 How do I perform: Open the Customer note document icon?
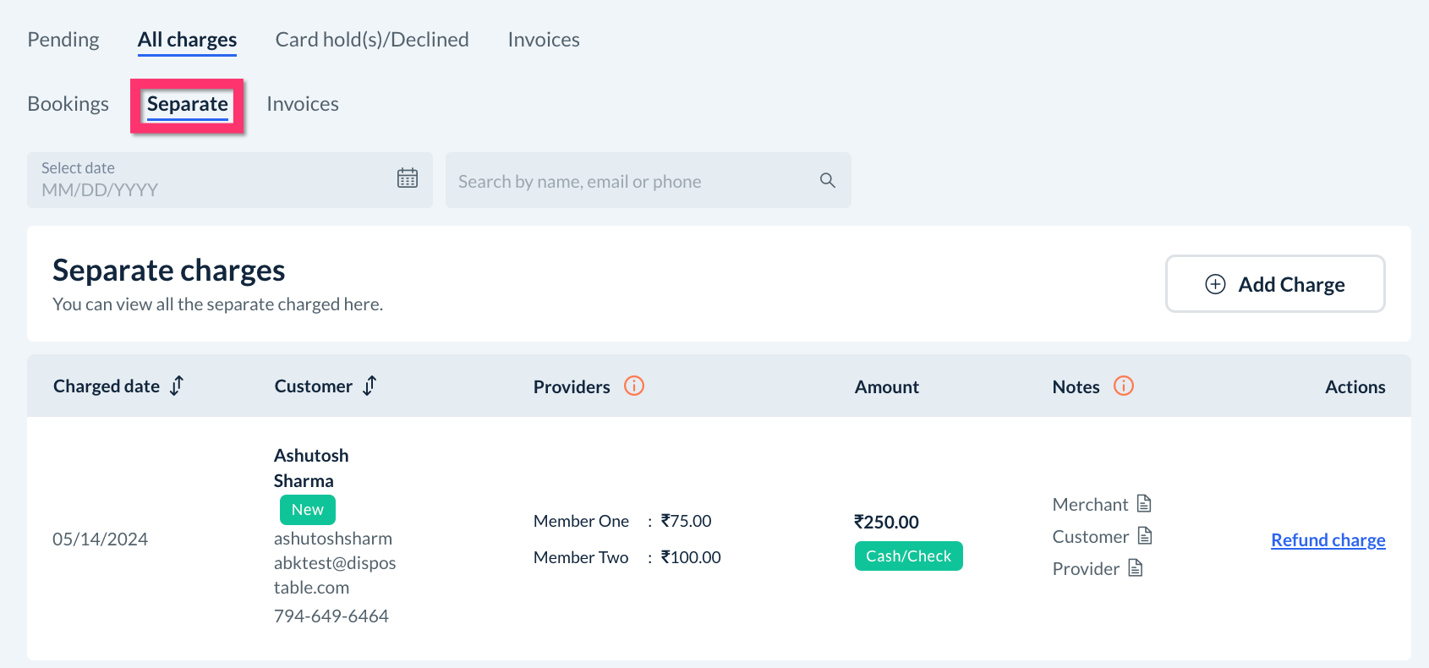tap(1145, 536)
